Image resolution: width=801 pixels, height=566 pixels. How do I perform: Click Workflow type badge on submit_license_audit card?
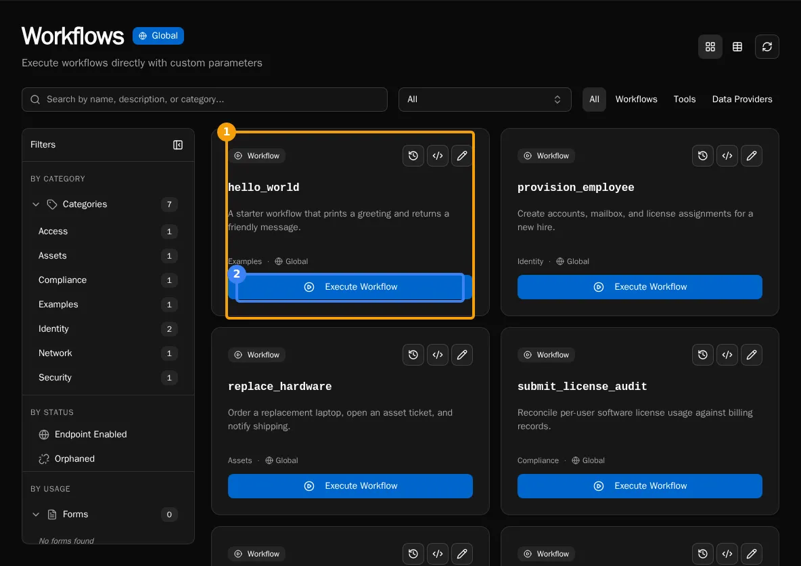coord(546,355)
